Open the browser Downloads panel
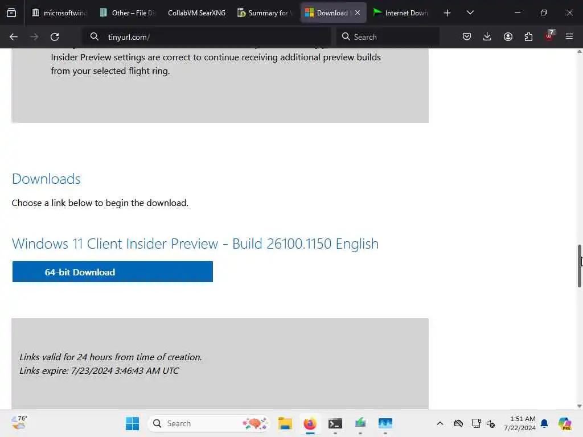 (x=487, y=36)
